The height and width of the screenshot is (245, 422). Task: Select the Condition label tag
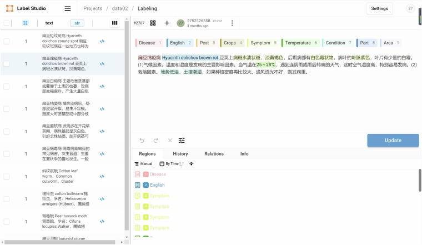338,43
